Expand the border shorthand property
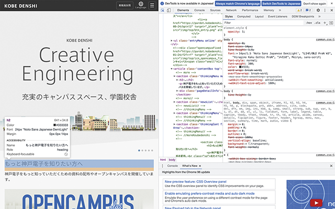Screen dimensions: 335x209 240,131
